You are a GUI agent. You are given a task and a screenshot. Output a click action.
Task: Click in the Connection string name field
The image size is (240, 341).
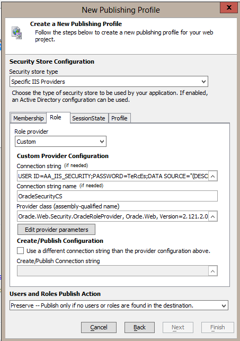pos(117,196)
